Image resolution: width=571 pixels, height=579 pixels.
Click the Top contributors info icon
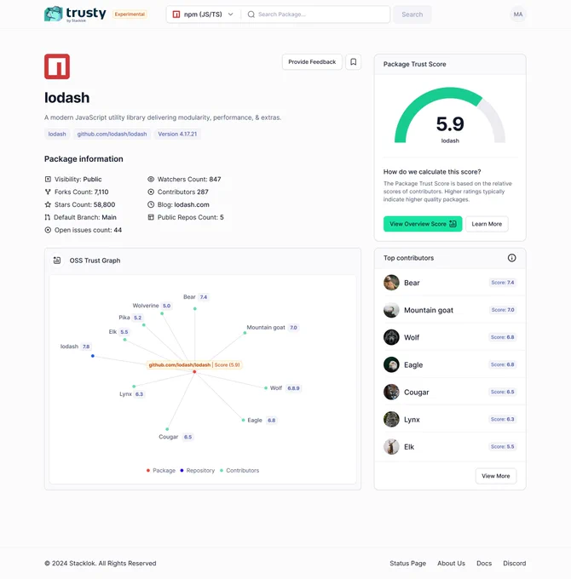(x=511, y=258)
